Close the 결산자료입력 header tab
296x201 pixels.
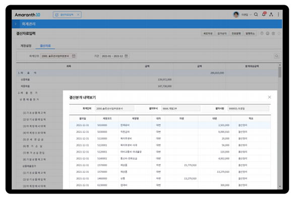click(78, 15)
